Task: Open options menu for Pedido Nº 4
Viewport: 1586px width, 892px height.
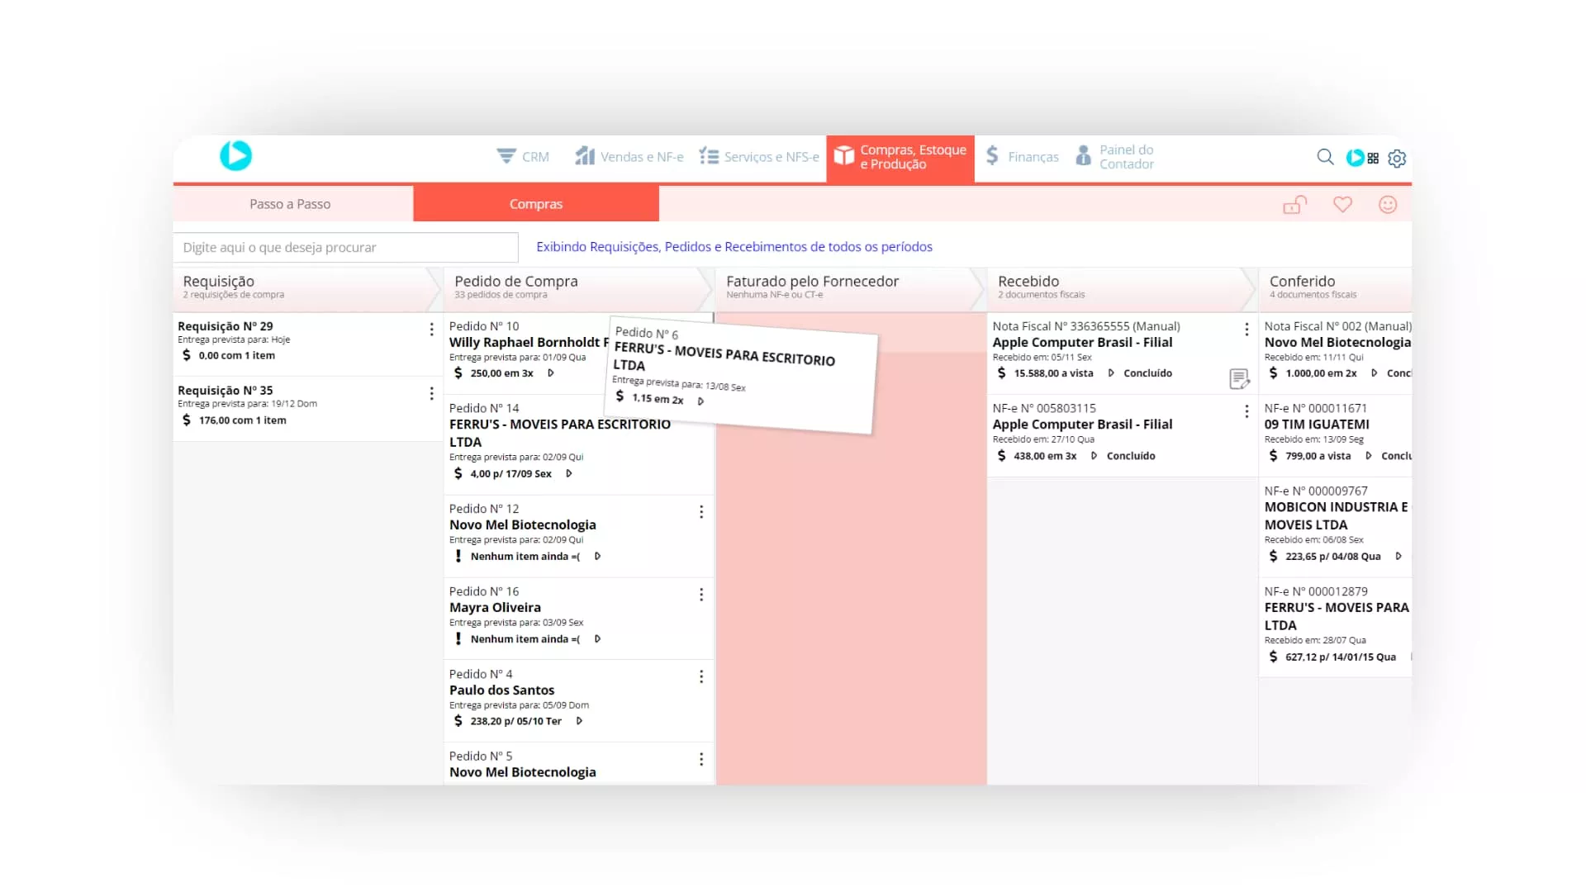Action: tap(701, 677)
